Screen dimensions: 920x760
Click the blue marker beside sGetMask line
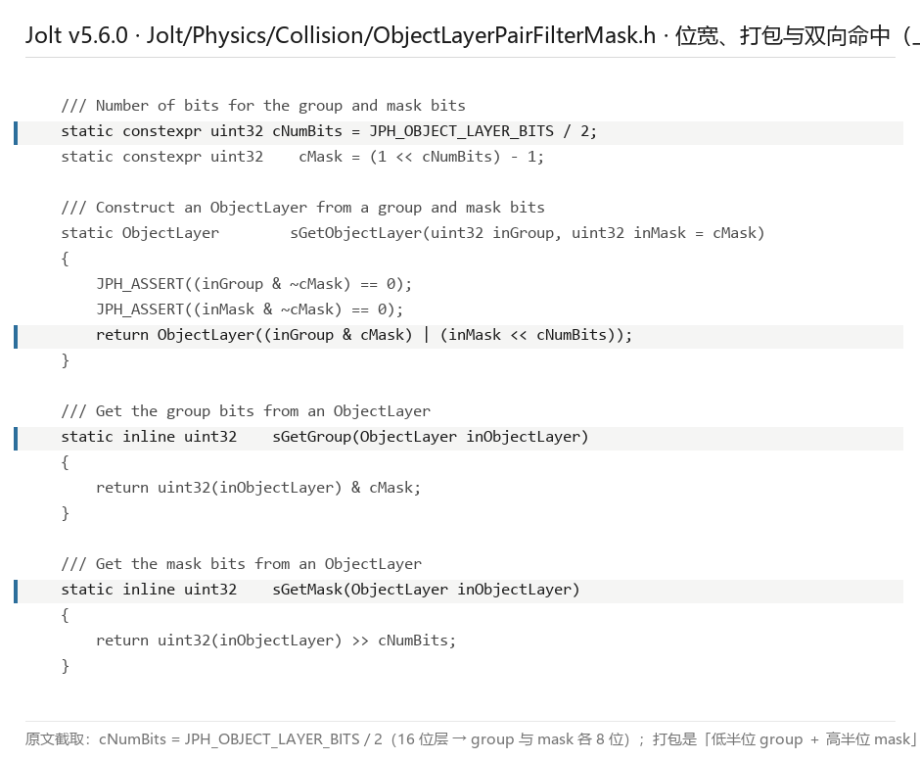16,591
